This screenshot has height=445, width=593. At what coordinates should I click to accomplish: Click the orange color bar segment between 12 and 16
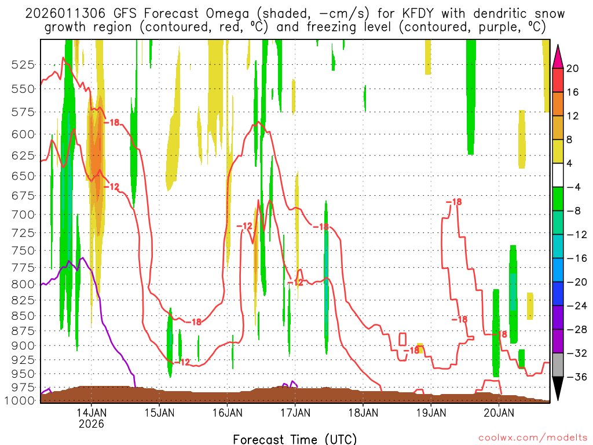(558, 104)
